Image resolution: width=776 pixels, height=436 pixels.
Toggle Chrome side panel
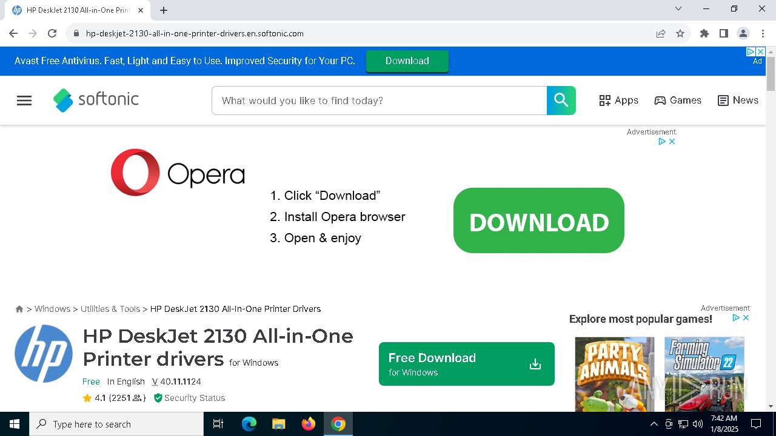click(723, 33)
